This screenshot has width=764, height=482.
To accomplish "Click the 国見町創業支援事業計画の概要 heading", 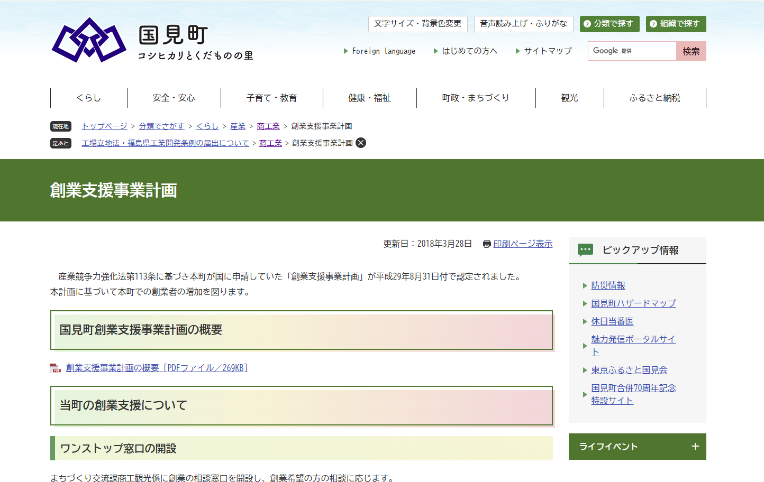I will pos(141,330).
